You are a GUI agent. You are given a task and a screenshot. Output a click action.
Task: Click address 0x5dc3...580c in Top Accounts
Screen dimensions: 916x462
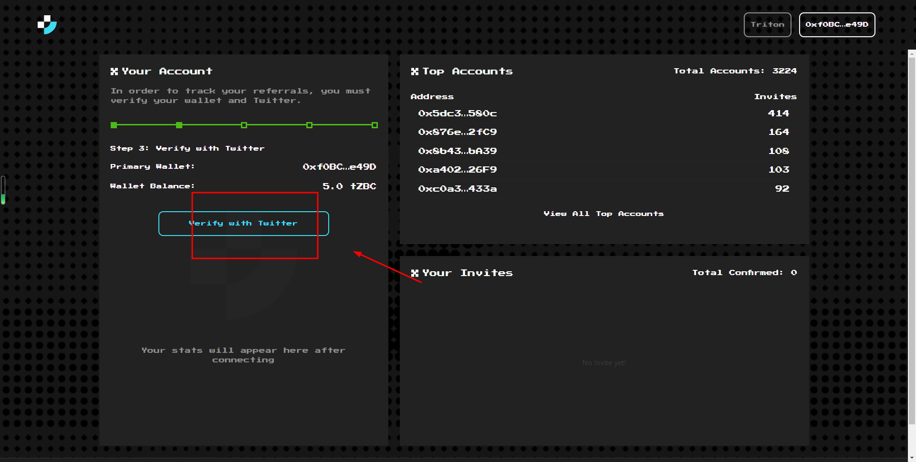pyautogui.click(x=457, y=113)
